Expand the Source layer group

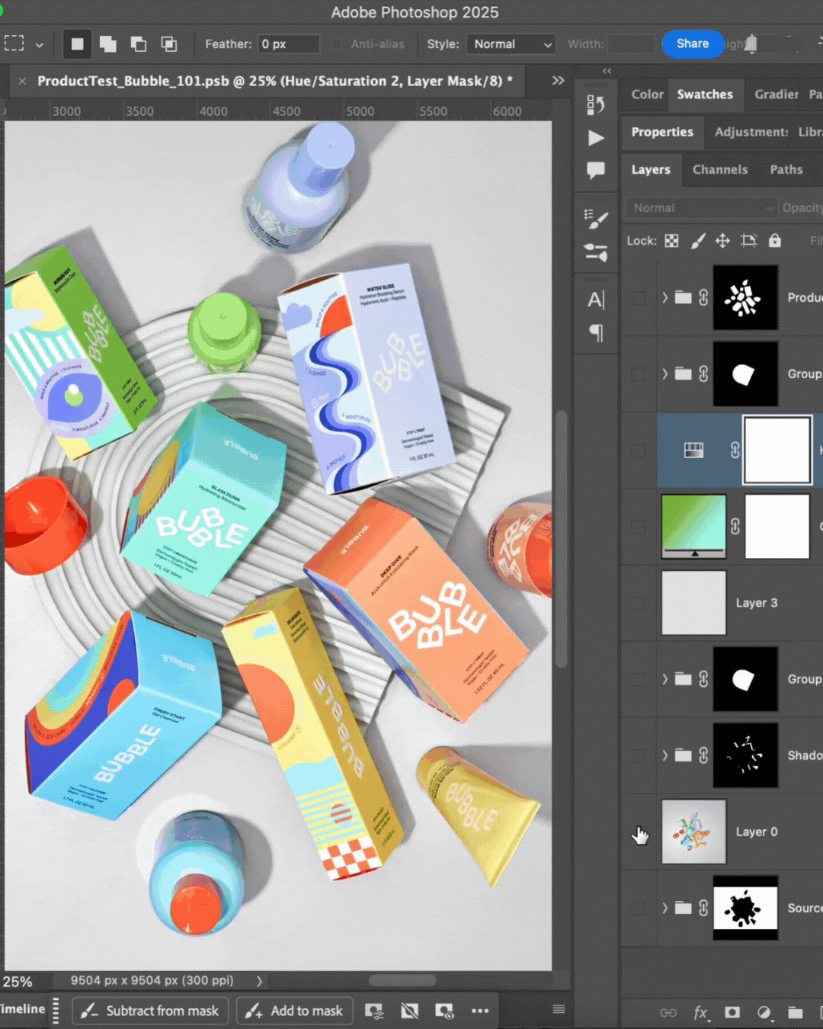coord(664,908)
